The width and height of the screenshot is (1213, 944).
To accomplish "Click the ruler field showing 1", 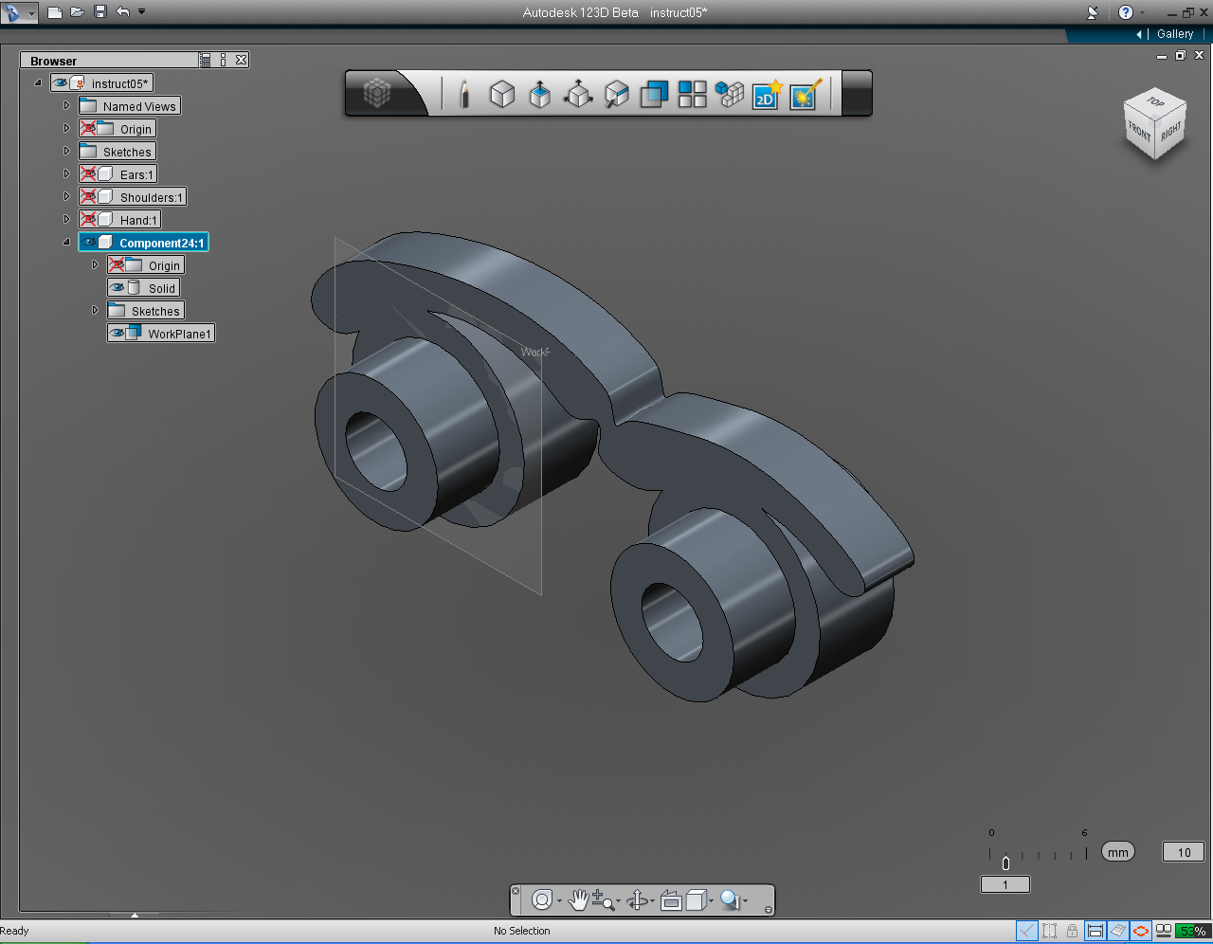I will pyautogui.click(x=1005, y=884).
